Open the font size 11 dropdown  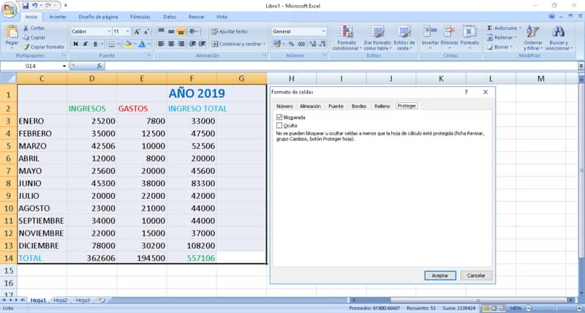coord(128,31)
